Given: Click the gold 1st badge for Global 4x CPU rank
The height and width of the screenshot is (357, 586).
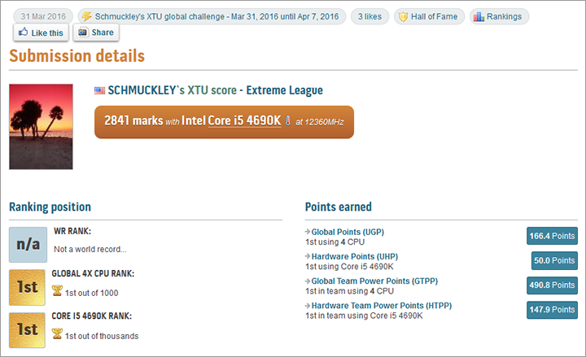Looking at the screenshot, I should [x=28, y=288].
